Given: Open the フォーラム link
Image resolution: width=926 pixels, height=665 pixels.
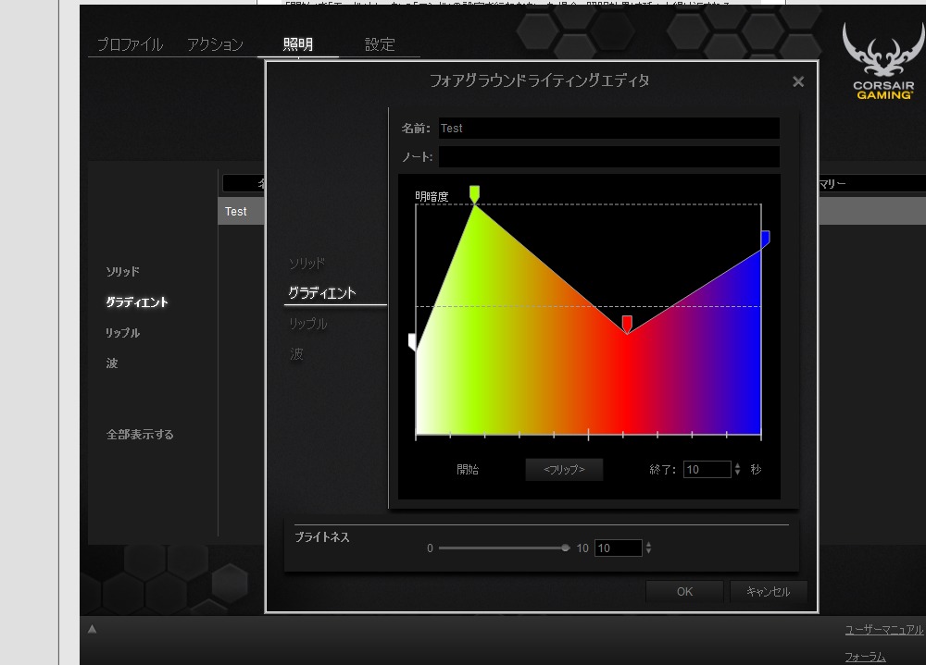Looking at the screenshot, I should 865,657.
